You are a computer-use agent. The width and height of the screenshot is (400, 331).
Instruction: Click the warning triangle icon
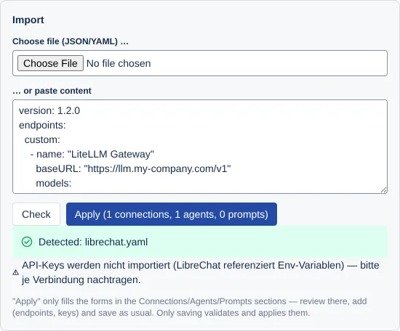point(16,272)
